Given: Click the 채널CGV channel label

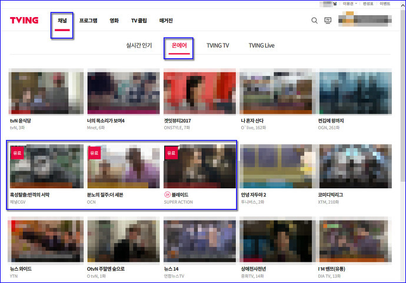Looking at the screenshot, I should pos(18,202).
